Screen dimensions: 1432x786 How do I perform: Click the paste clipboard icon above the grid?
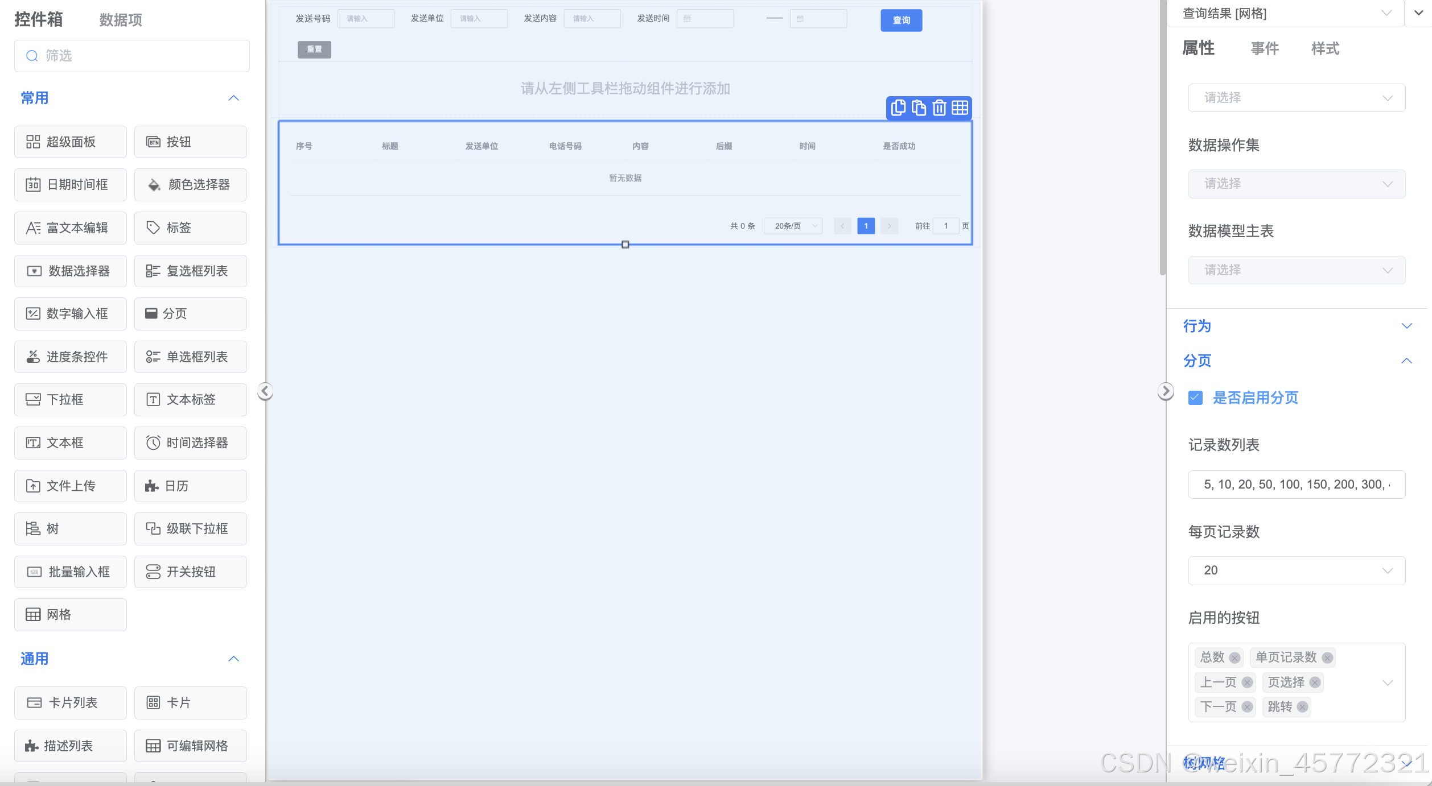pyautogui.click(x=919, y=108)
